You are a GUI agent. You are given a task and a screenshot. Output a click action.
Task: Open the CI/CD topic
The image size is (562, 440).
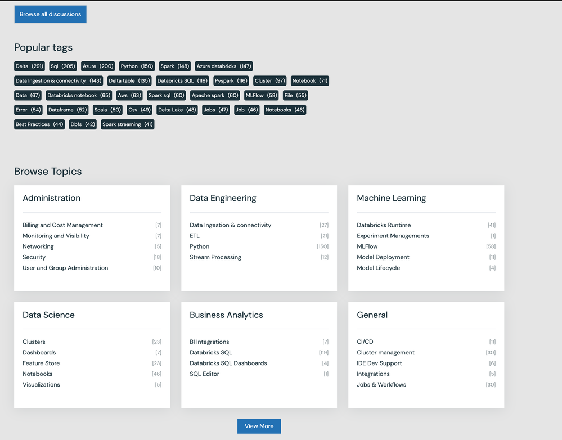pyautogui.click(x=365, y=342)
